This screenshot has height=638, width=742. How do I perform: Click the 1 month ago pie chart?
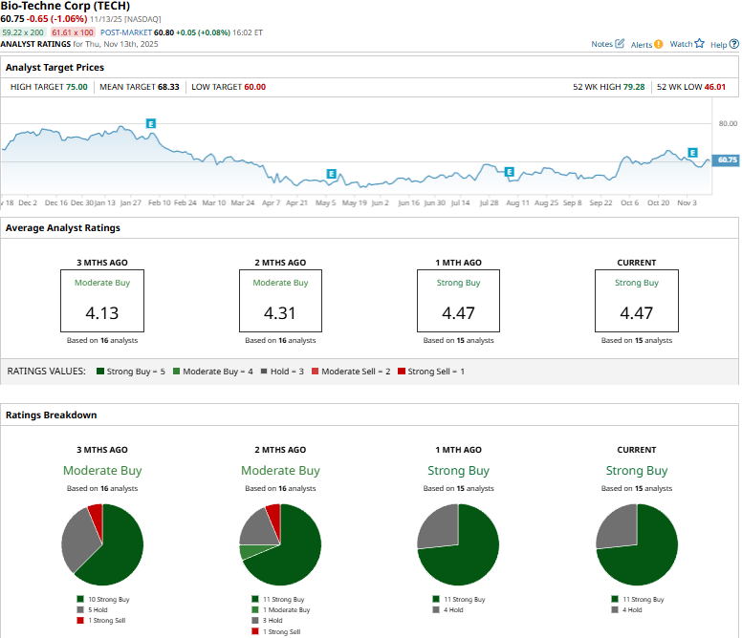tap(459, 544)
